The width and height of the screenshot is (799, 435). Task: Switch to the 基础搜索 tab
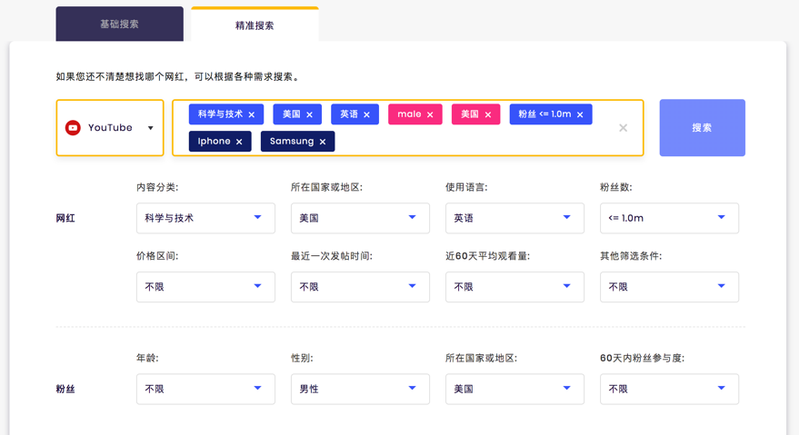pos(119,25)
